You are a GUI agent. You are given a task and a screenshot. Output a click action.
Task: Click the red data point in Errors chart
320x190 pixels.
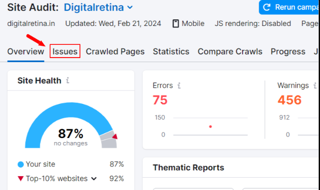click(211, 127)
